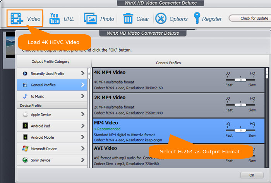Select Recently Used Profile category
The width and height of the screenshot is (271, 183).
tap(52, 74)
